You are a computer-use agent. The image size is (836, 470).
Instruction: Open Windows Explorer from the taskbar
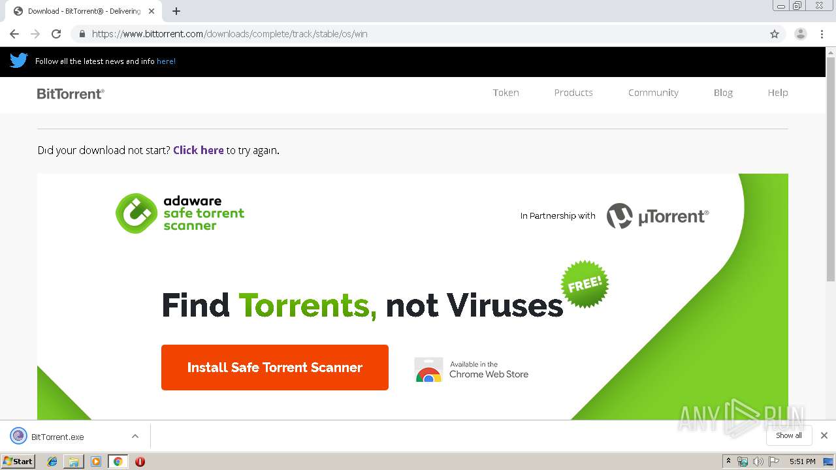[74, 462]
